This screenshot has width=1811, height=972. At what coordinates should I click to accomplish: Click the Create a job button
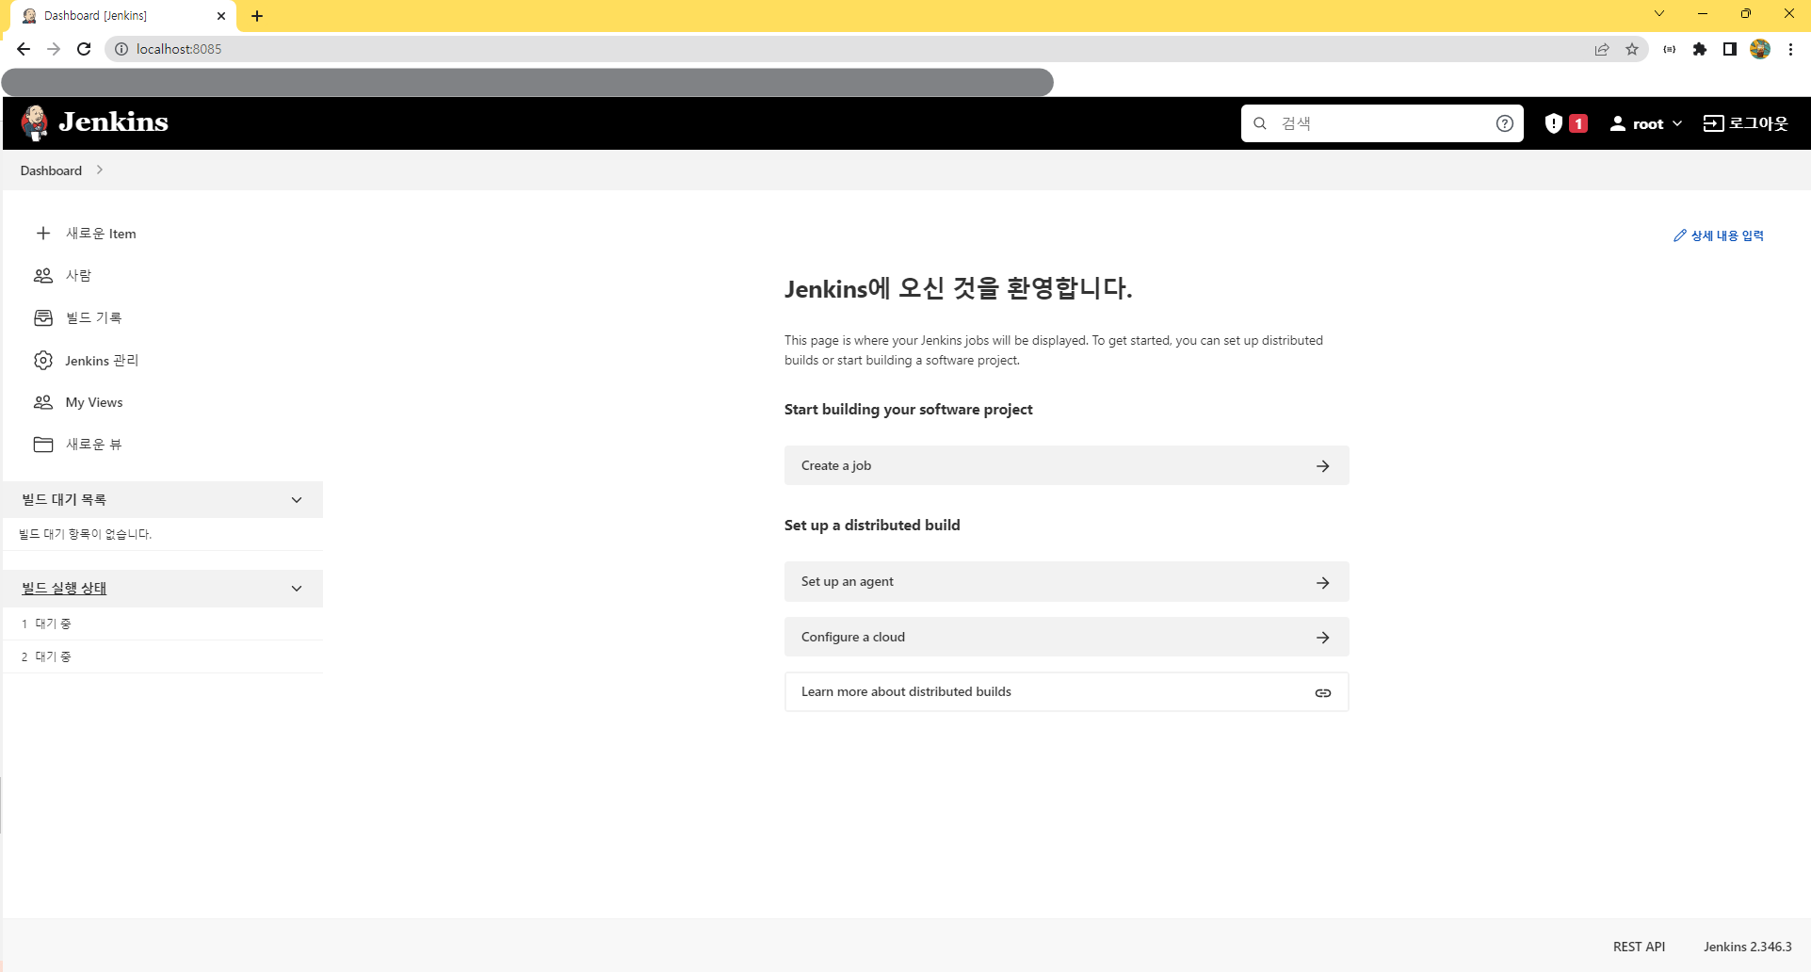1066,465
